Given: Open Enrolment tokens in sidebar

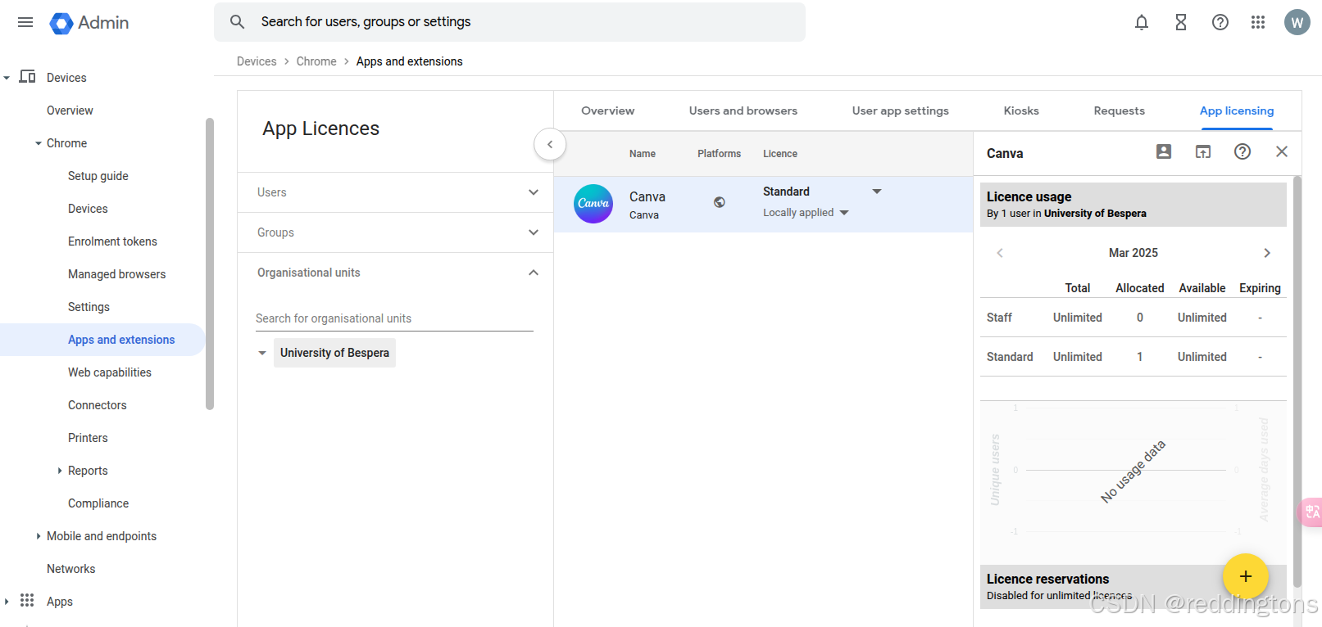Looking at the screenshot, I should click(112, 241).
